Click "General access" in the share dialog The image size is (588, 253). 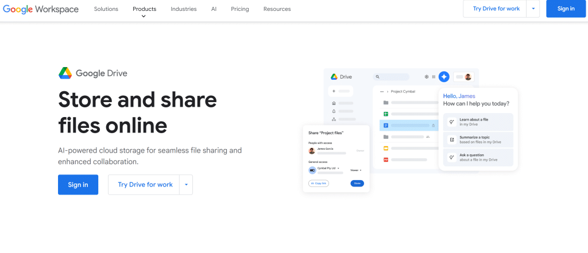click(x=318, y=162)
